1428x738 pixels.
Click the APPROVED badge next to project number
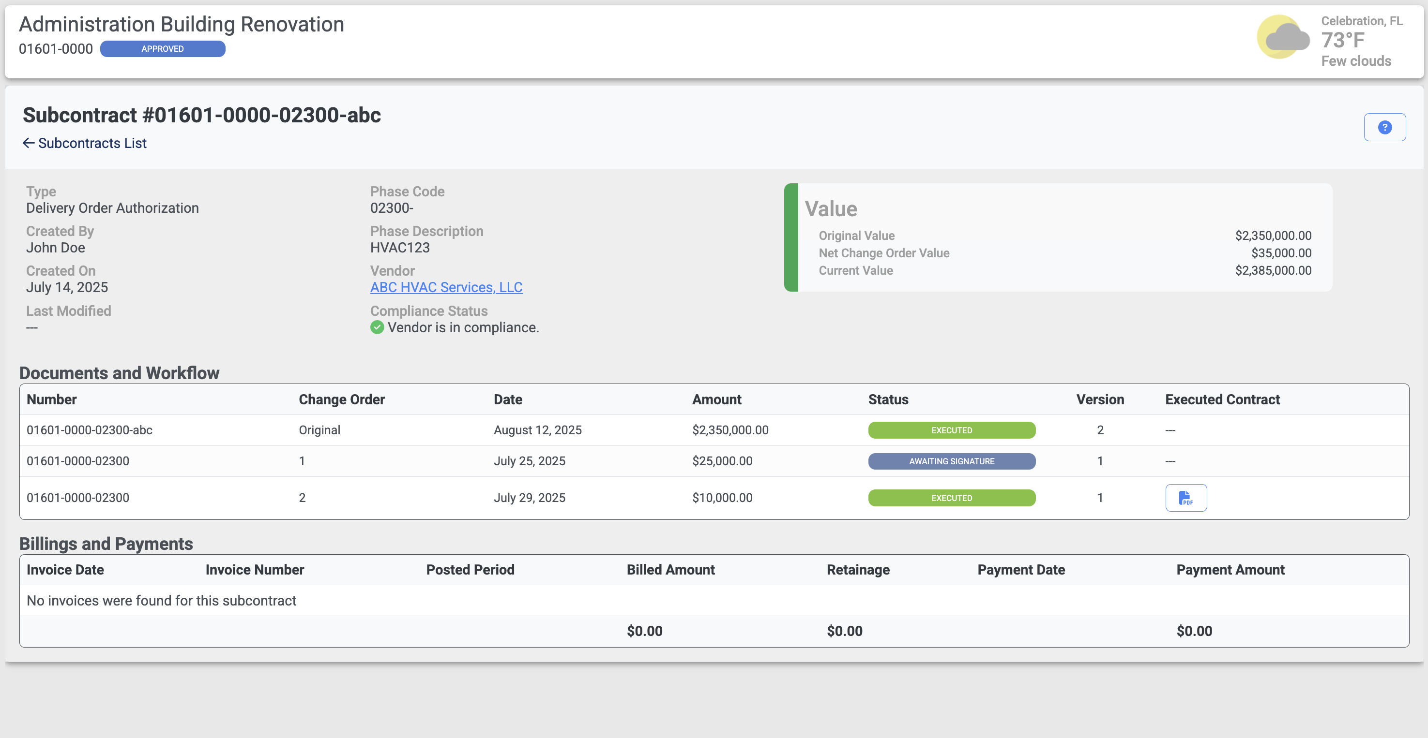point(163,49)
